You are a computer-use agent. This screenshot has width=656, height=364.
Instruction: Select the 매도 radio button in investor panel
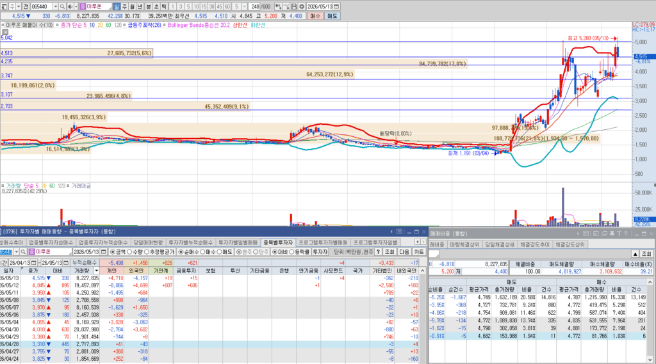point(219,252)
